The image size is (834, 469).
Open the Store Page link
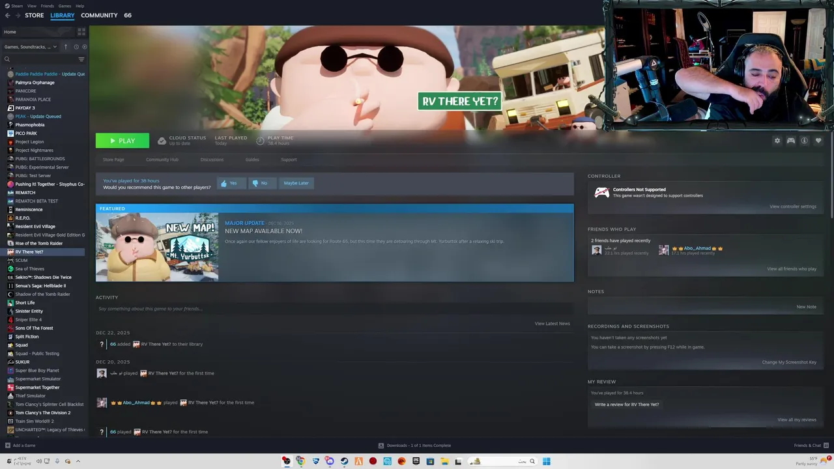[x=113, y=160]
